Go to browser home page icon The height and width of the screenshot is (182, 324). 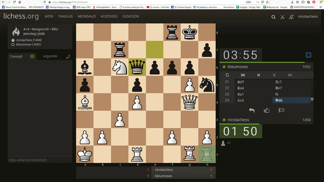20,2
